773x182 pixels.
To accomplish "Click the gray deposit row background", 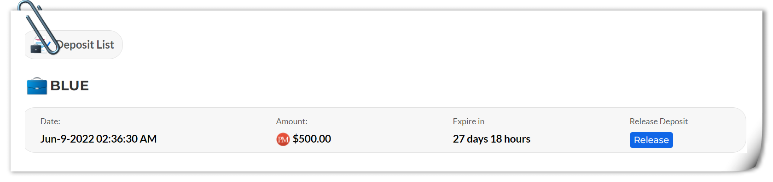I will [x=385, y=130].
